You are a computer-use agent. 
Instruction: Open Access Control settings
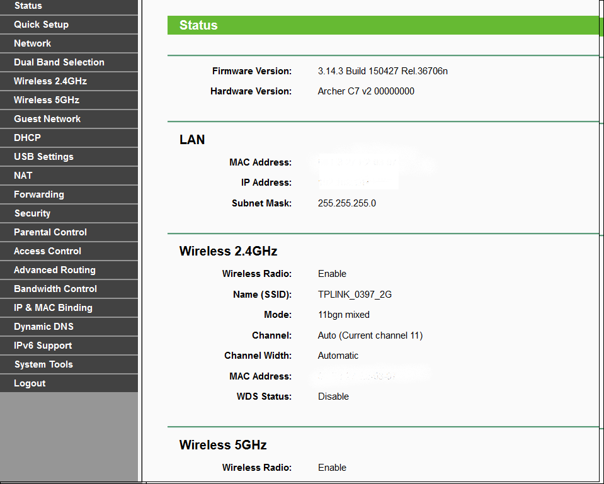[x=47, y=251]
